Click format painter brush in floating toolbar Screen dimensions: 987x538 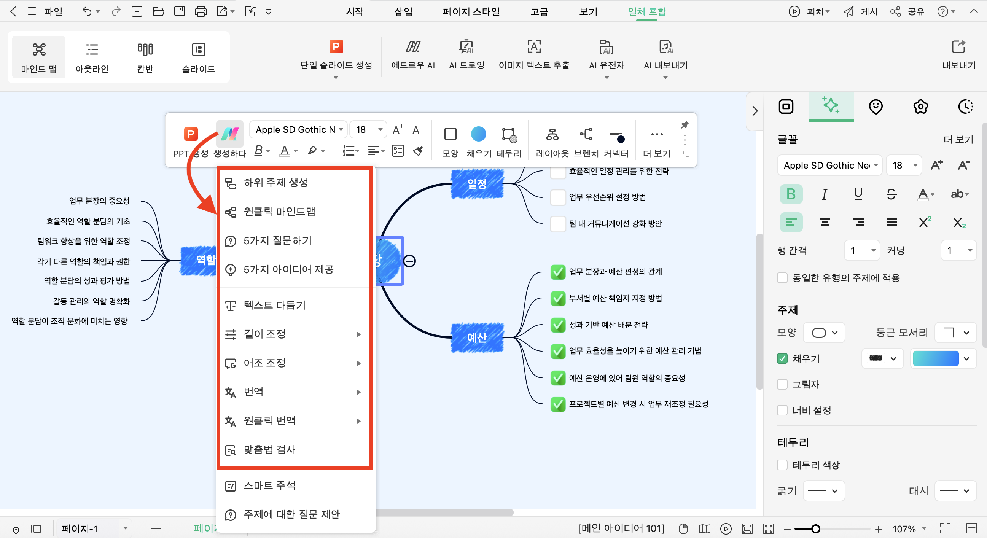tap(418, 151)
